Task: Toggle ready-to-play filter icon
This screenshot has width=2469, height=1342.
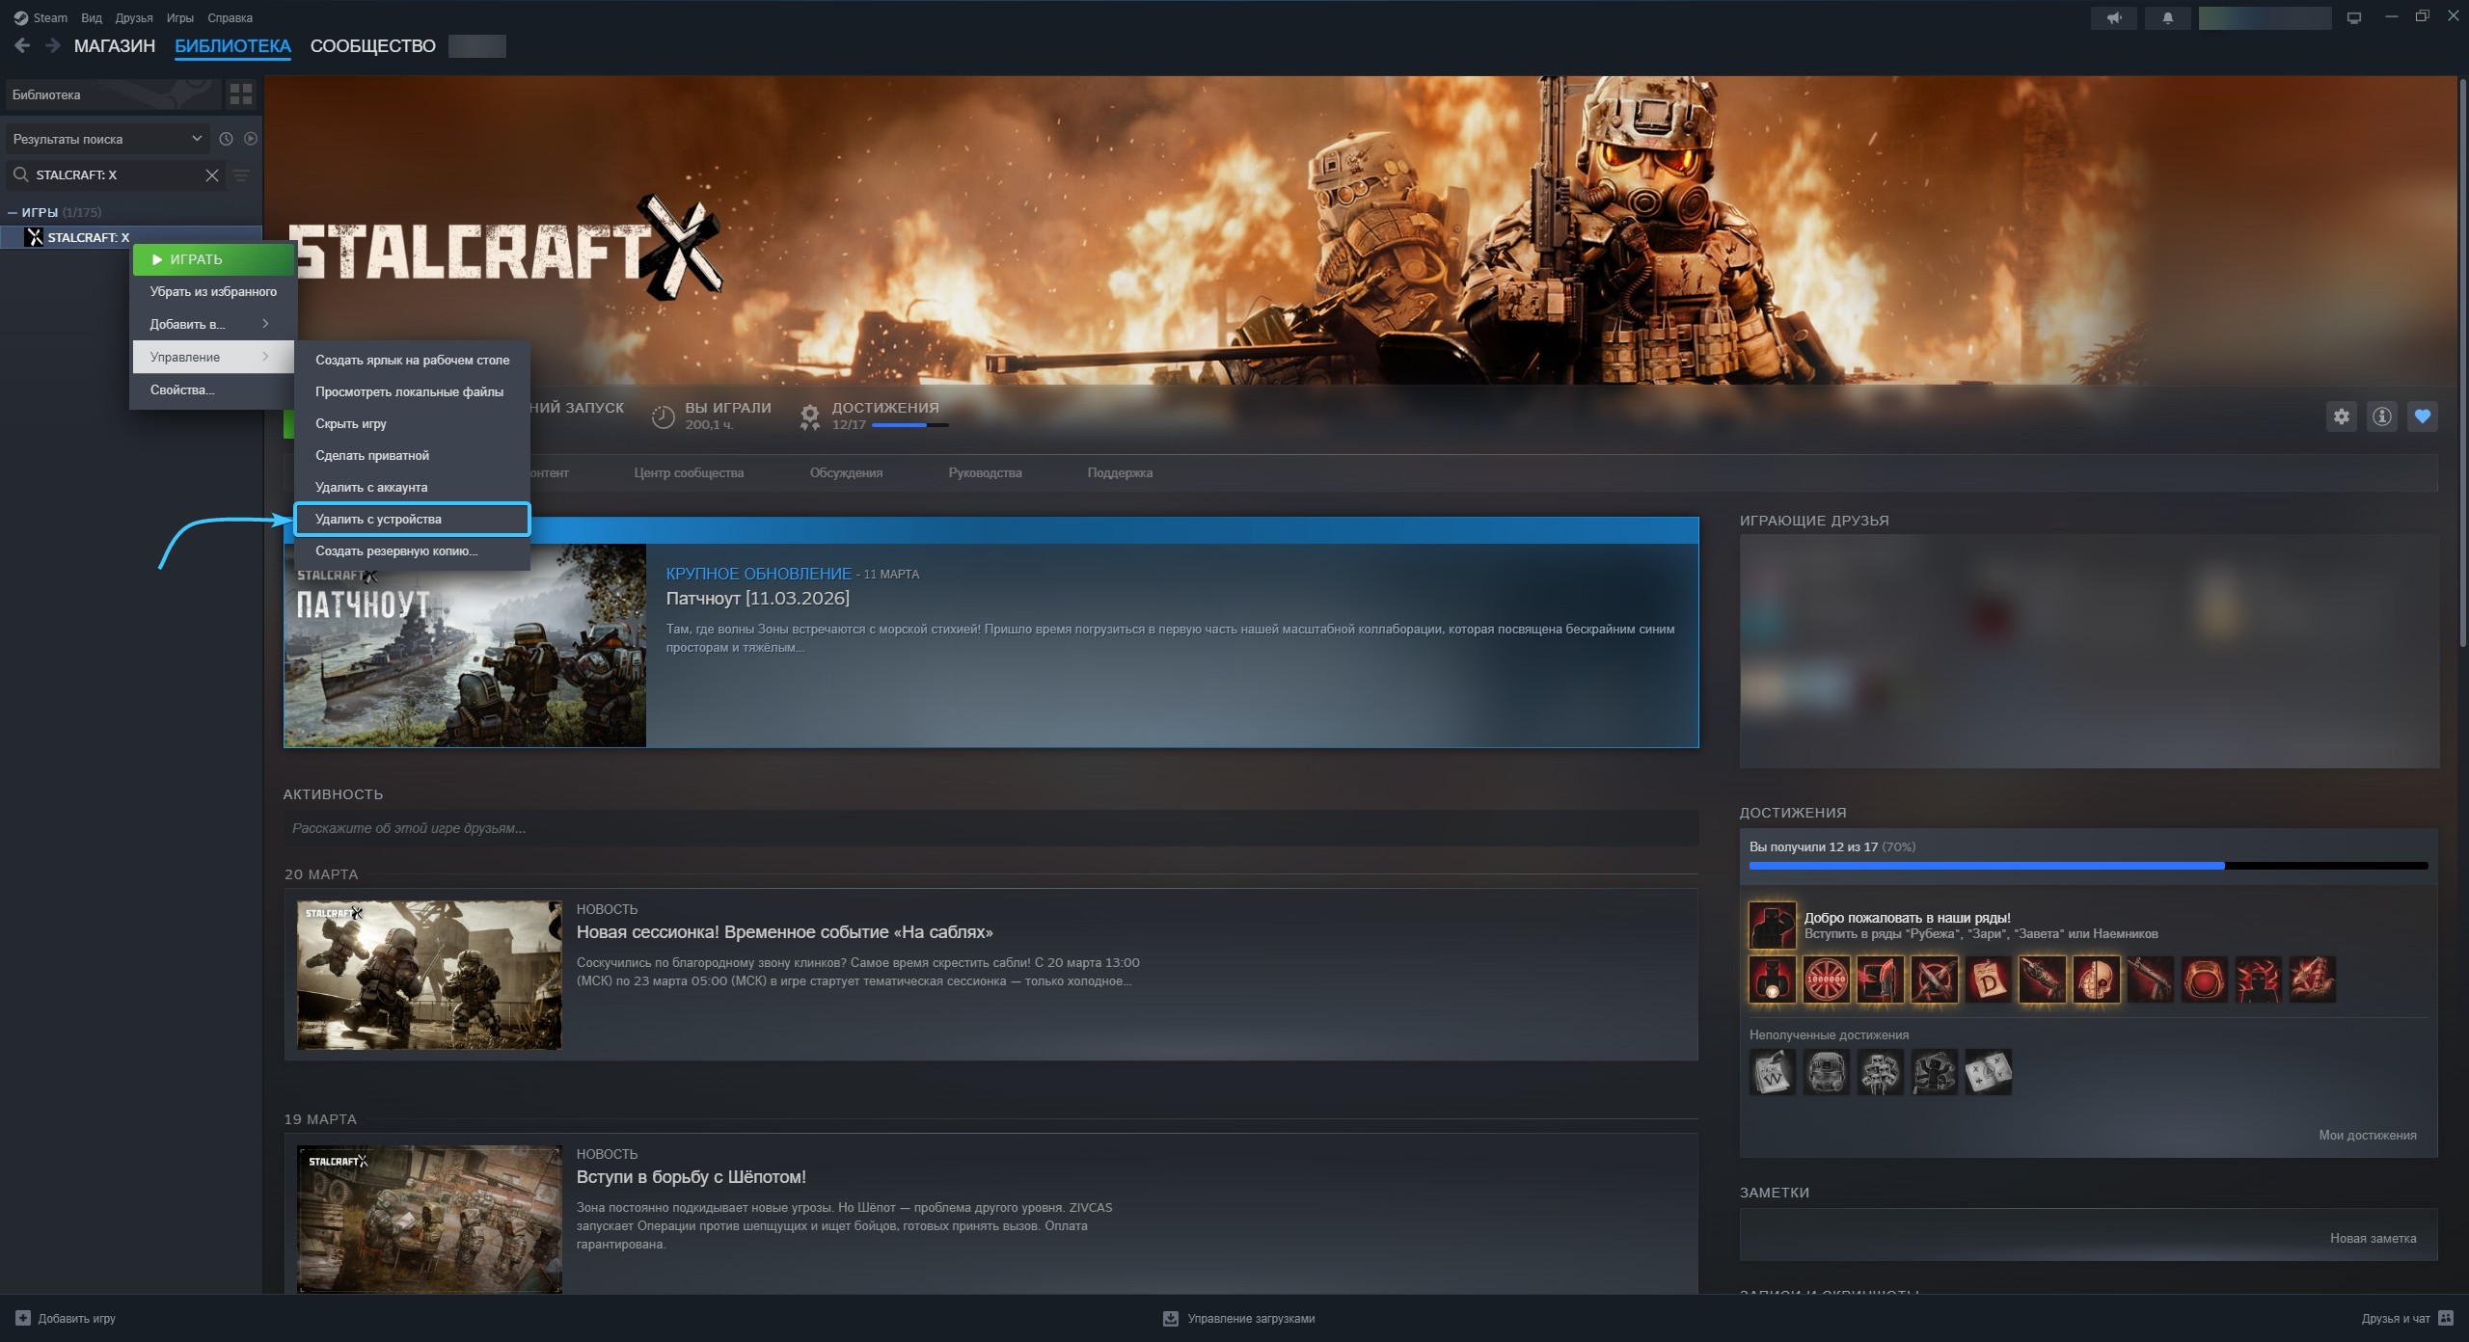Action: click(x=251, y=139)
